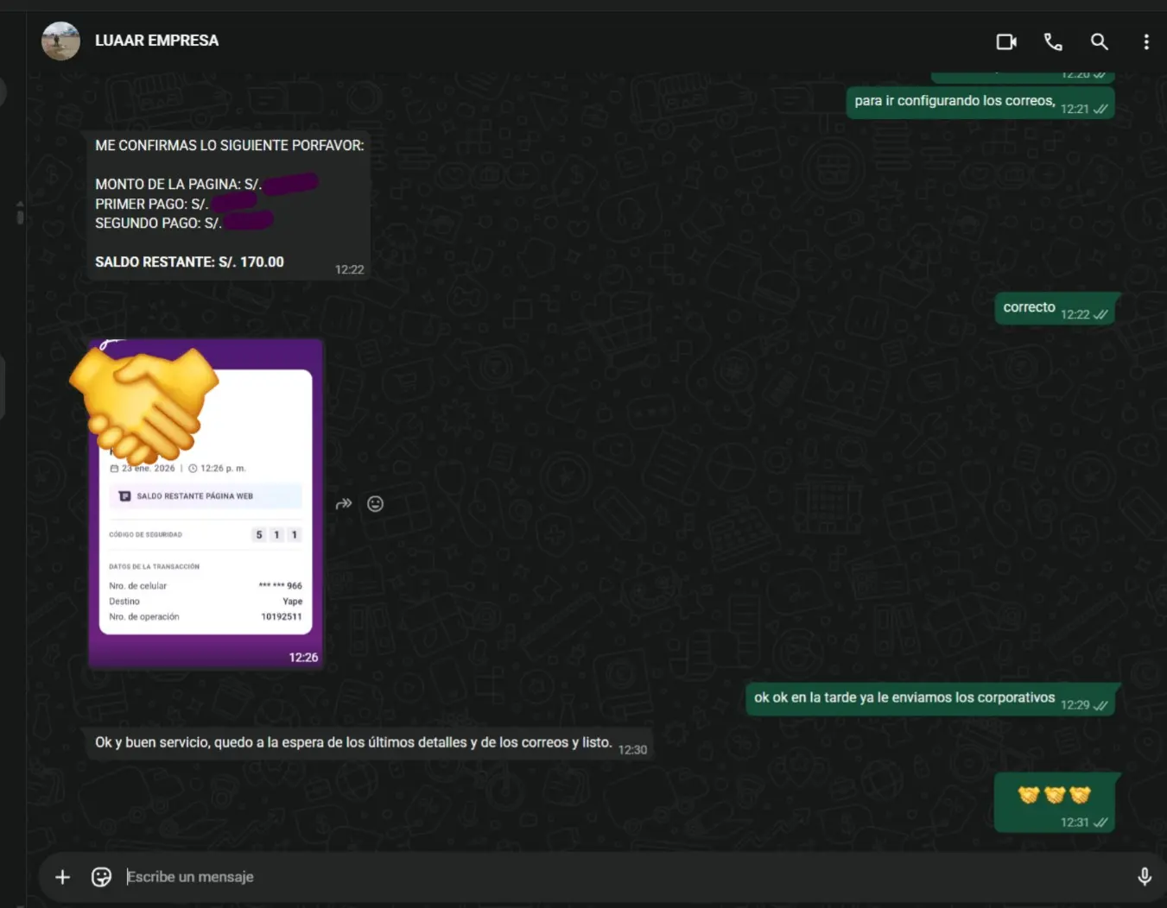1167x908 pixels.
Task: Click the microphone voice message icon
Action: click(1145, 877)
